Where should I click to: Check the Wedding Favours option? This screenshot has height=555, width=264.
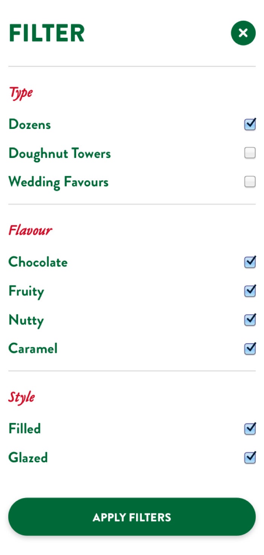pos(250,182)
